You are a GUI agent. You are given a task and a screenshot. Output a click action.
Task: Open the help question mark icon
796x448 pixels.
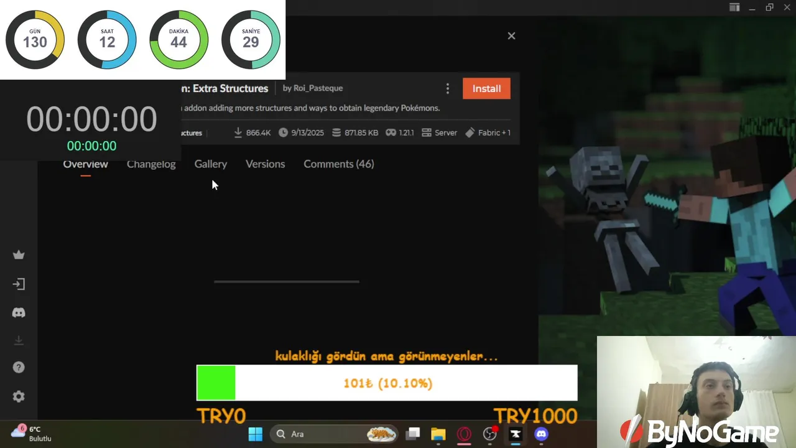click(x=19, y=368)
